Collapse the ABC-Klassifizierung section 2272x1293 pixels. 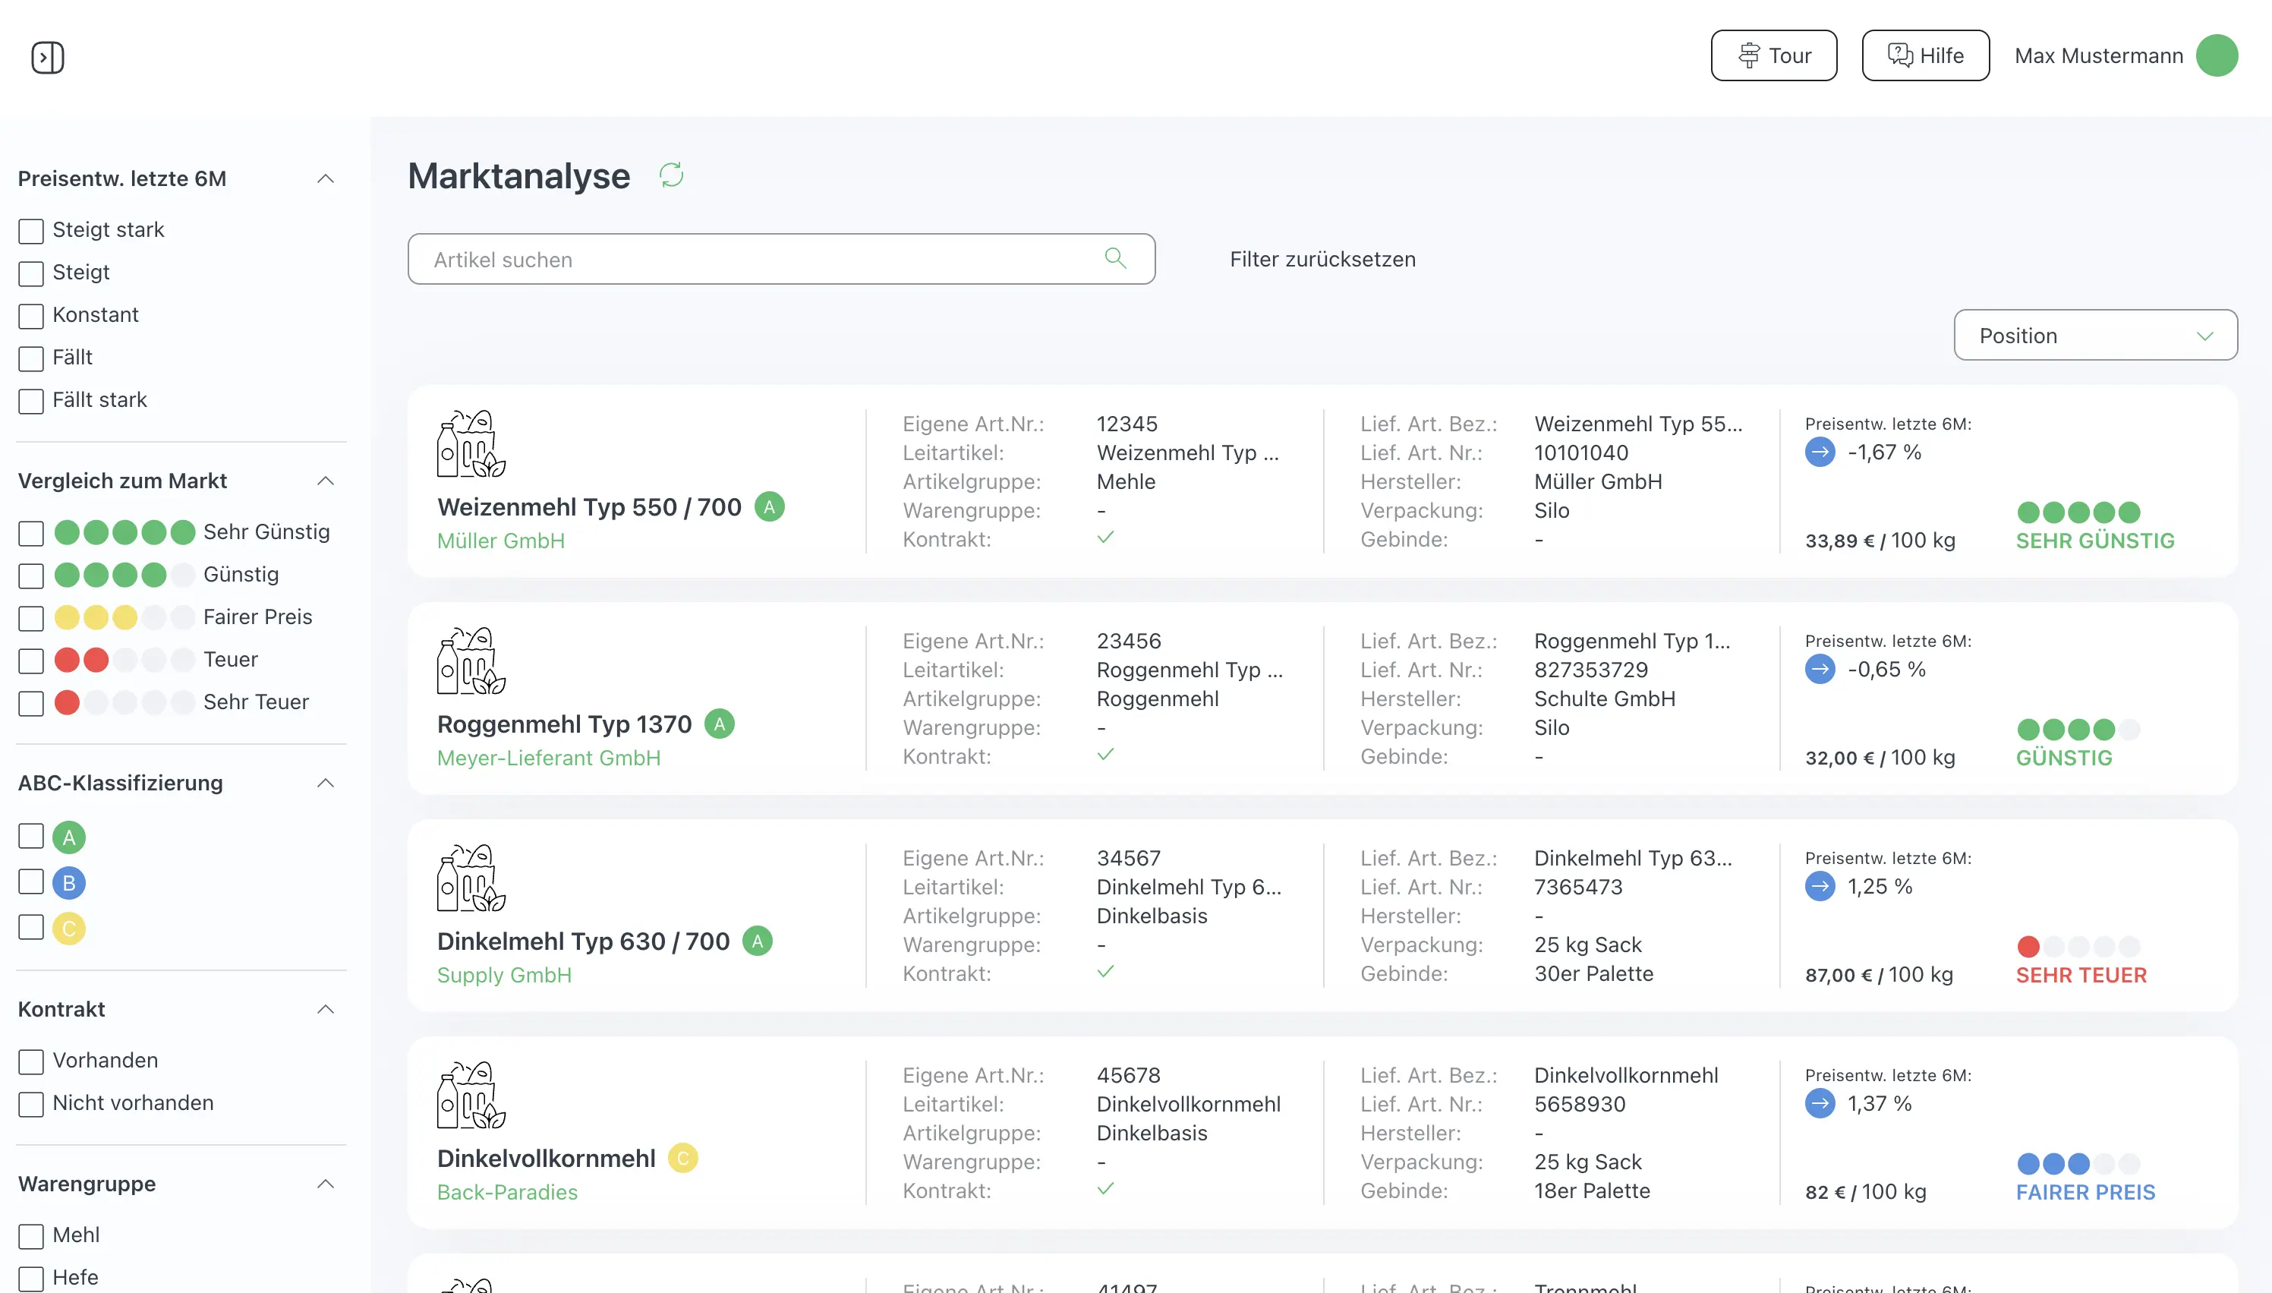click(326, 784)
